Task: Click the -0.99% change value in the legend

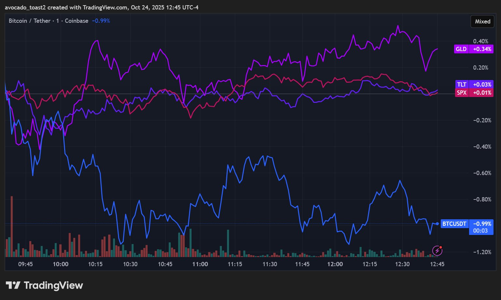Action: tap(101, 21)
